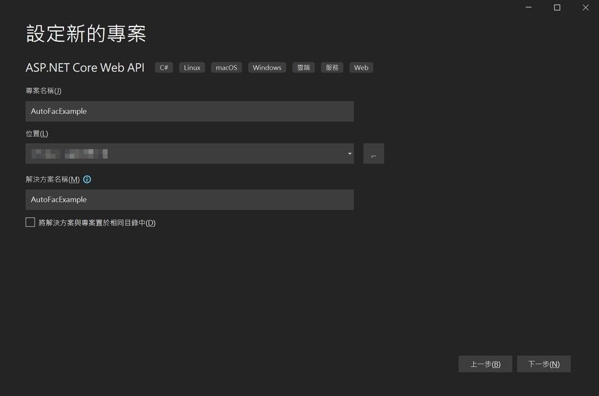Click the 解決方案名稱 solution name input field
Screen dimensions: 599x396
(x=190, y=200)
